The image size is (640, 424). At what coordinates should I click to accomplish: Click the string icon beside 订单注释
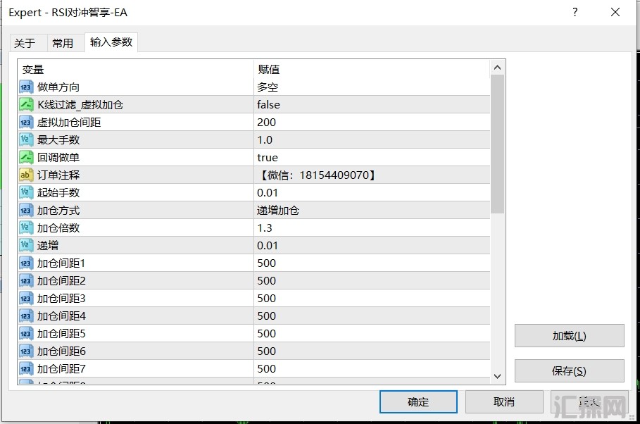coord(26,175)
